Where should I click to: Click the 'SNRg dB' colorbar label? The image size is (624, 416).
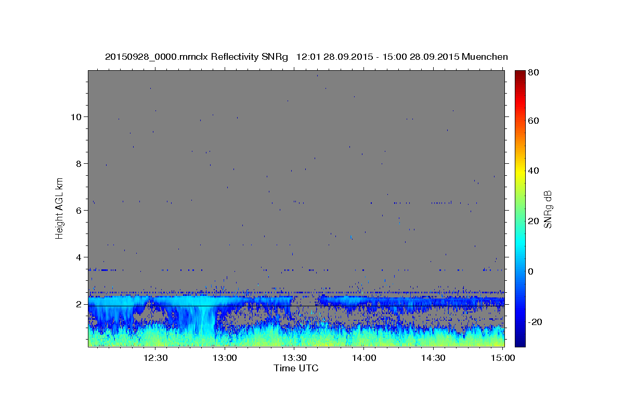[547, 209]
